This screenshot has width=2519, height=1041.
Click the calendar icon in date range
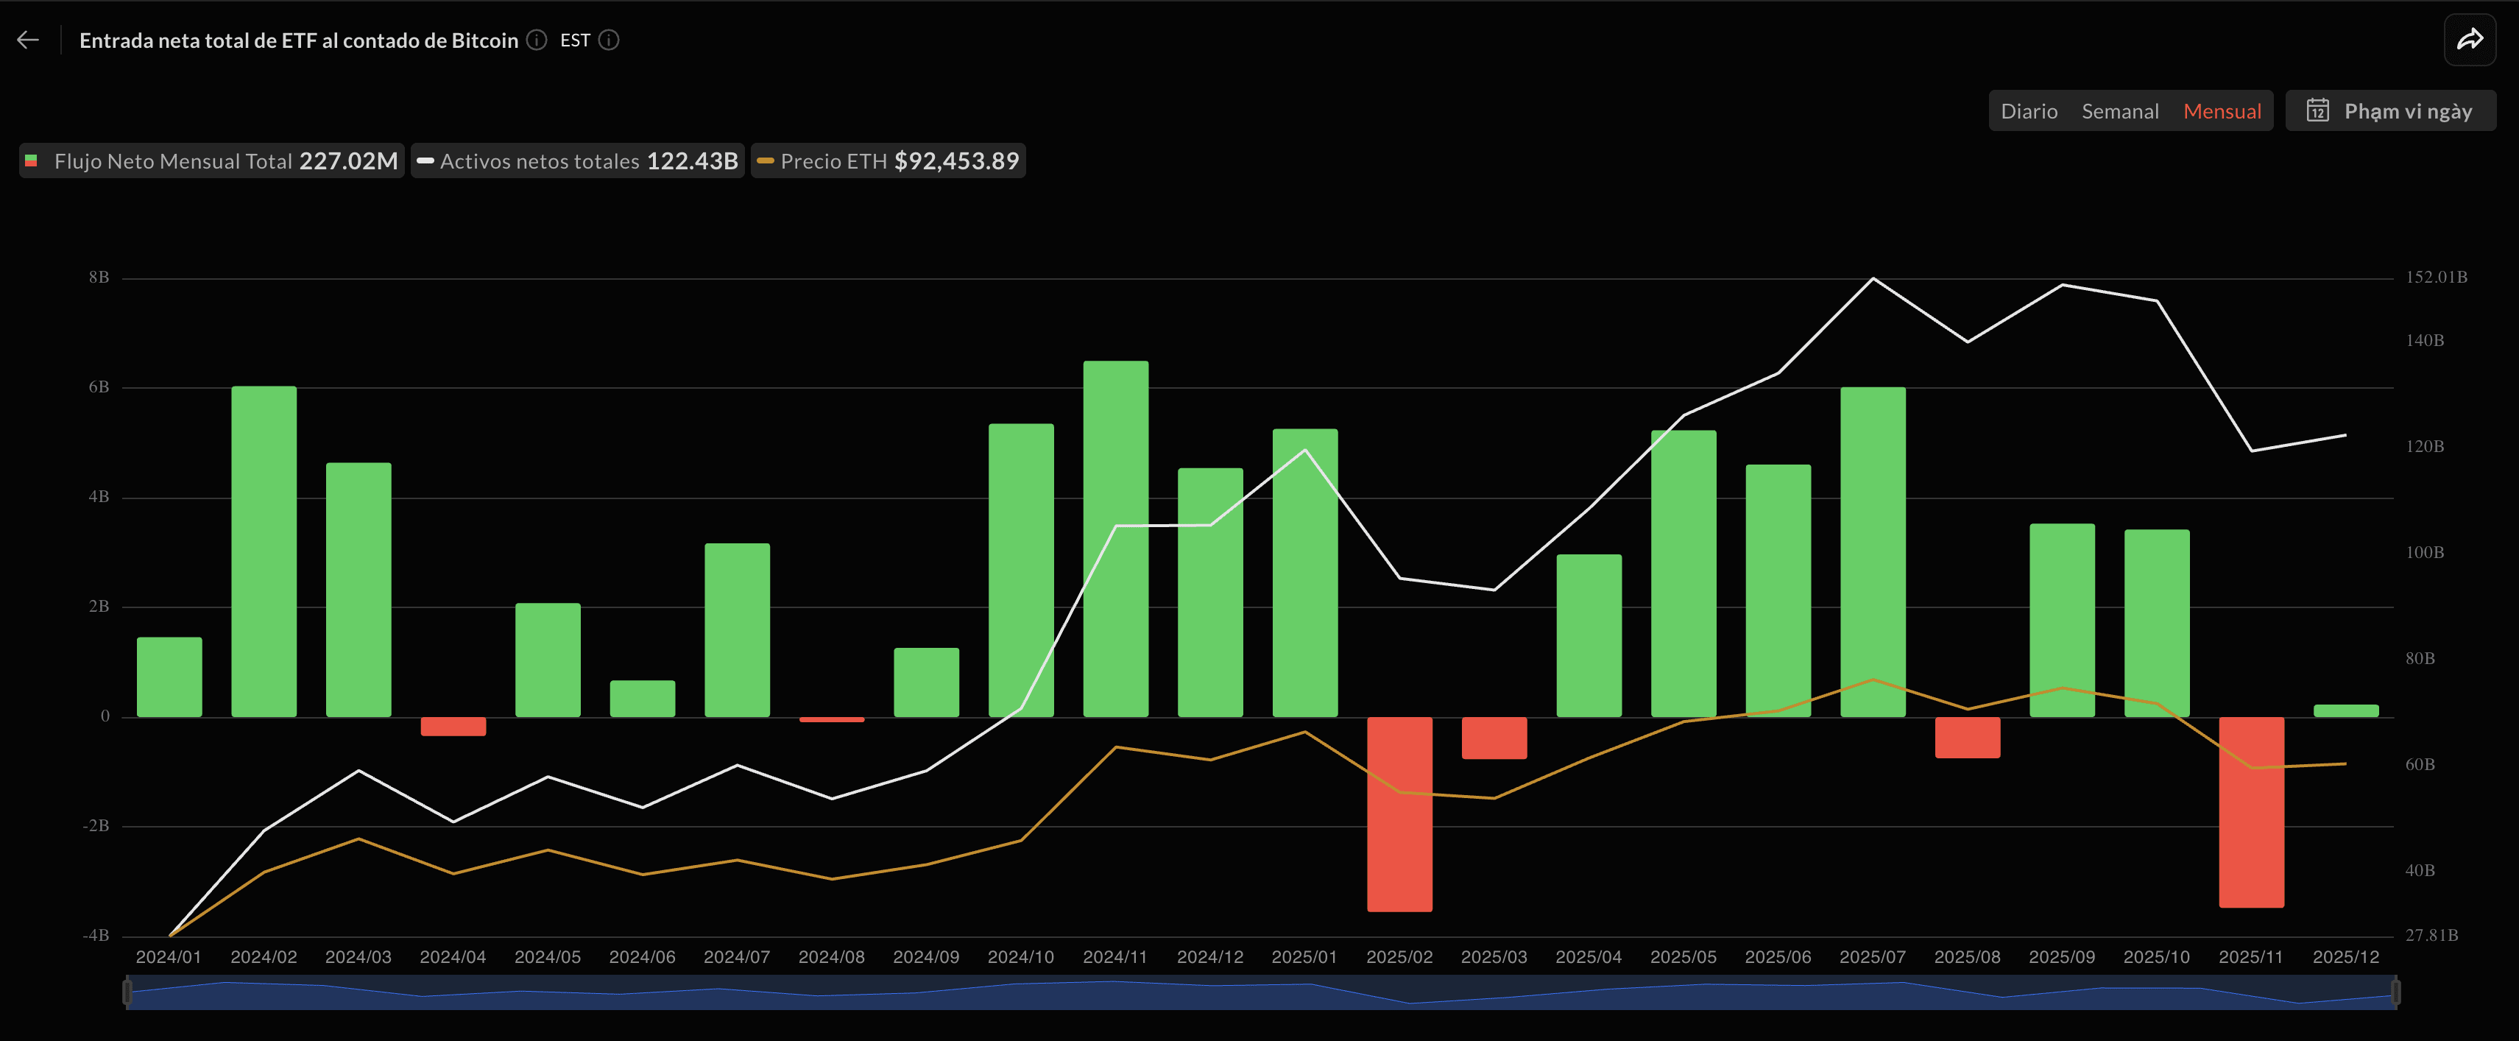pos(2317,110)
